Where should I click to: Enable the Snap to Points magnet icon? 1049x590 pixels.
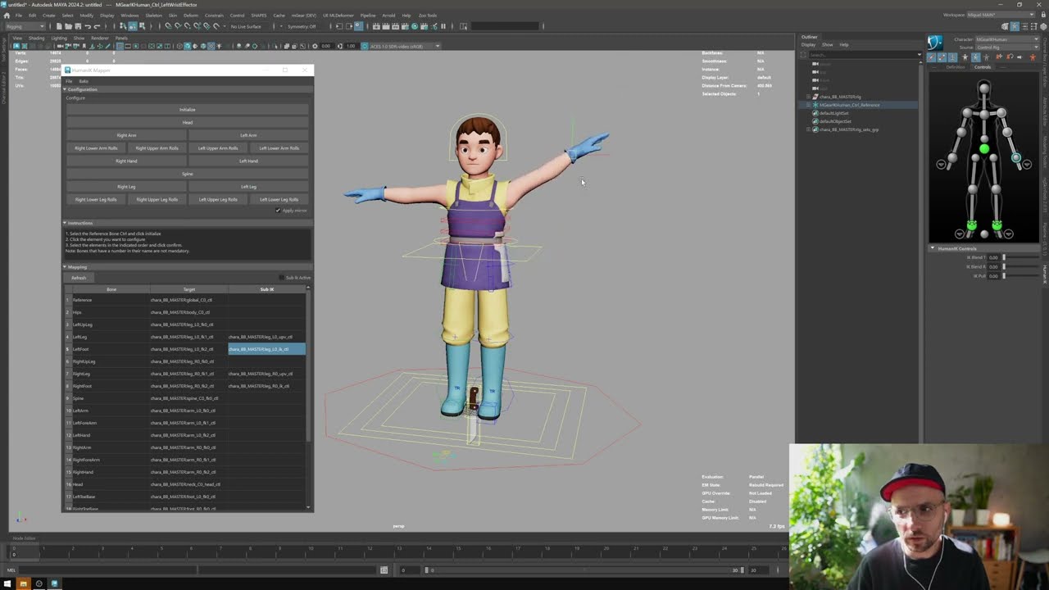click(186, 26)
